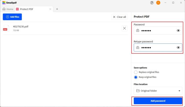Click the Files location label
The height and width of the screenshot is (107, 185).
[140, 84]
